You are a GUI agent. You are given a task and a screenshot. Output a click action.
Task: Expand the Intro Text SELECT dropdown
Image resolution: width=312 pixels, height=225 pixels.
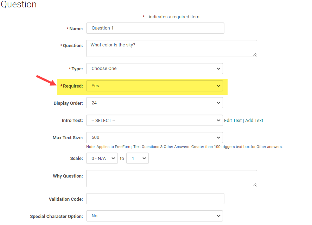click(154, 120)
